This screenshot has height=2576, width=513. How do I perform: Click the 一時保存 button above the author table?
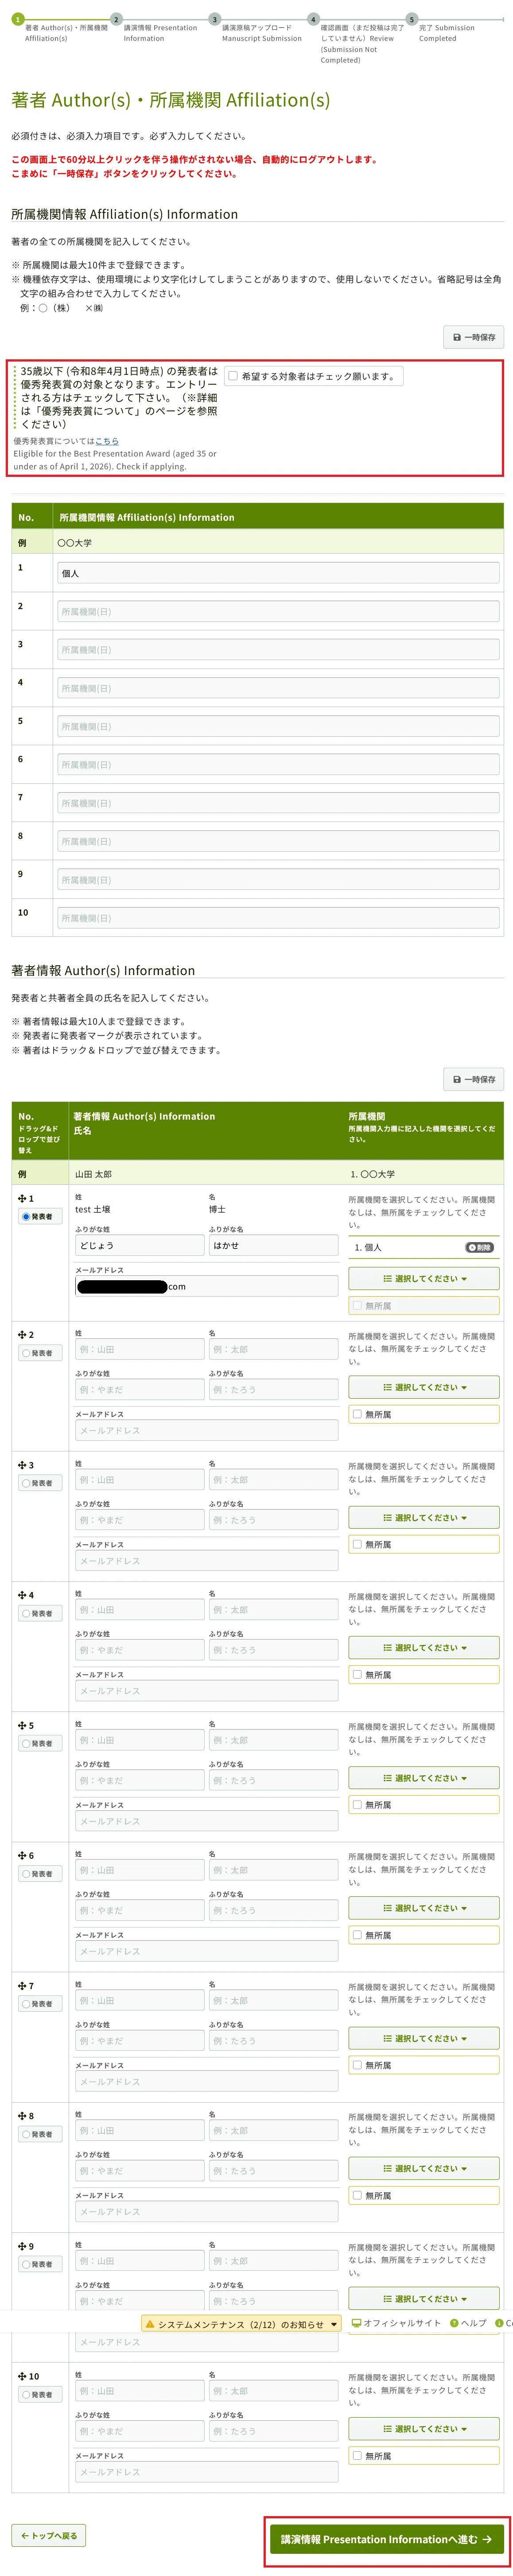tap(473, 1079)
